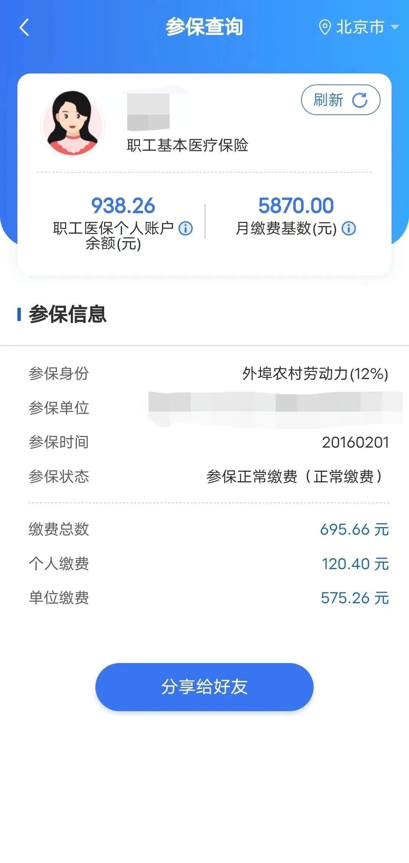Tap the back arrow to return
409x863 pixels.
pos(24,27)
